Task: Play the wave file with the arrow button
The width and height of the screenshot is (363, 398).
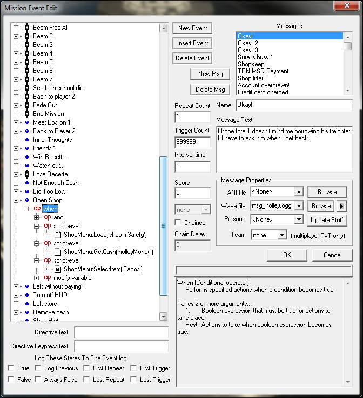Action: click(x=341, y=206)
